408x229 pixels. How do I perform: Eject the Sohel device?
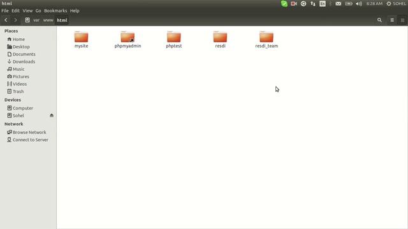pos(52,115)
